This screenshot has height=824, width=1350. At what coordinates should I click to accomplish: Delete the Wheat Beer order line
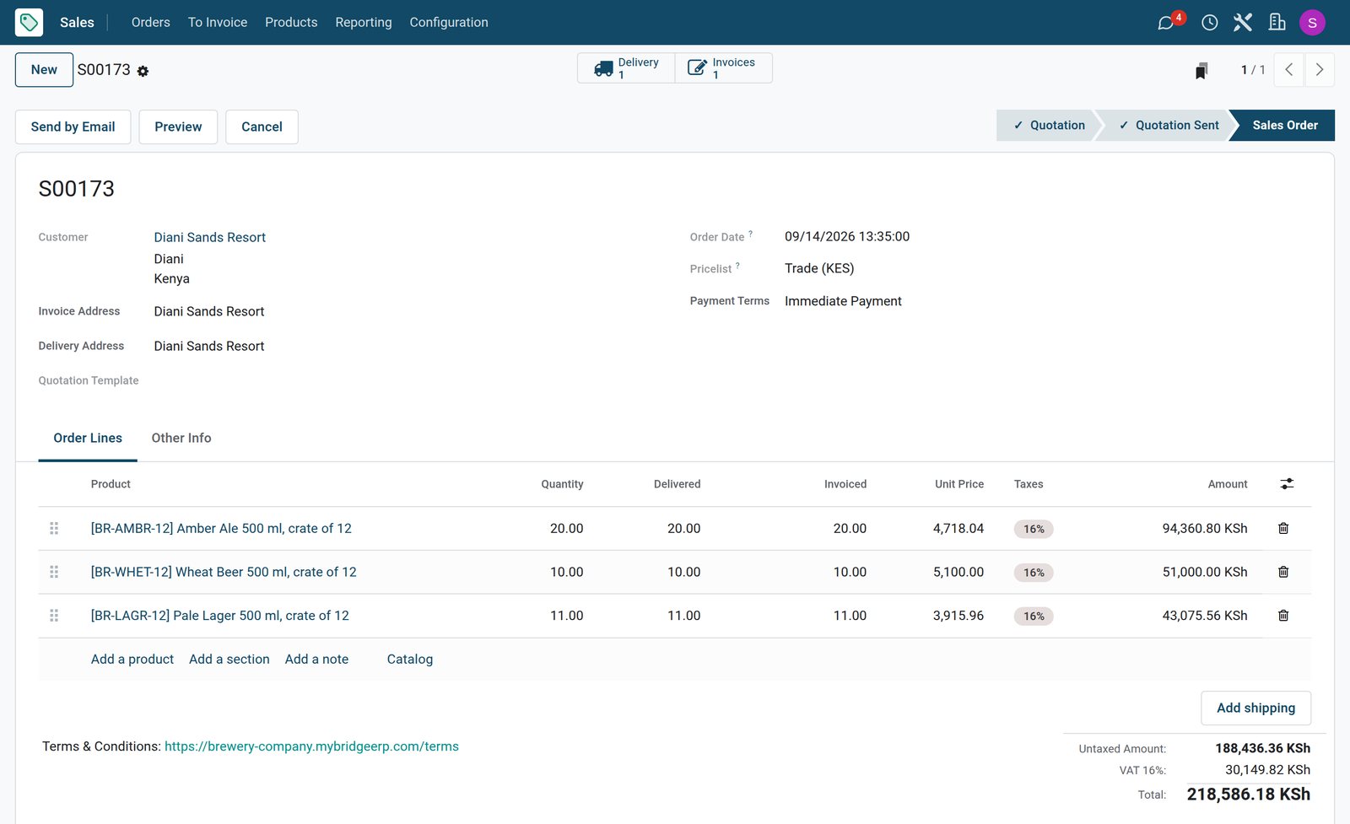coord(1283,572)
